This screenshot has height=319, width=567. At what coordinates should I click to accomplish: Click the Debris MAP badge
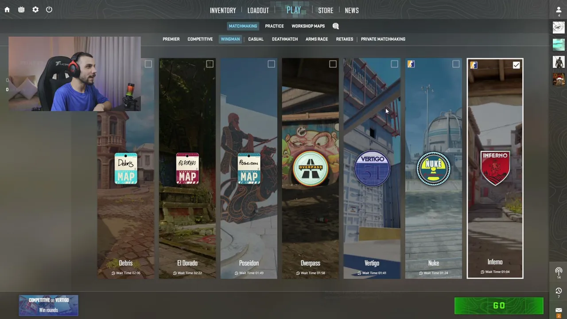click(x=126, y=168)
